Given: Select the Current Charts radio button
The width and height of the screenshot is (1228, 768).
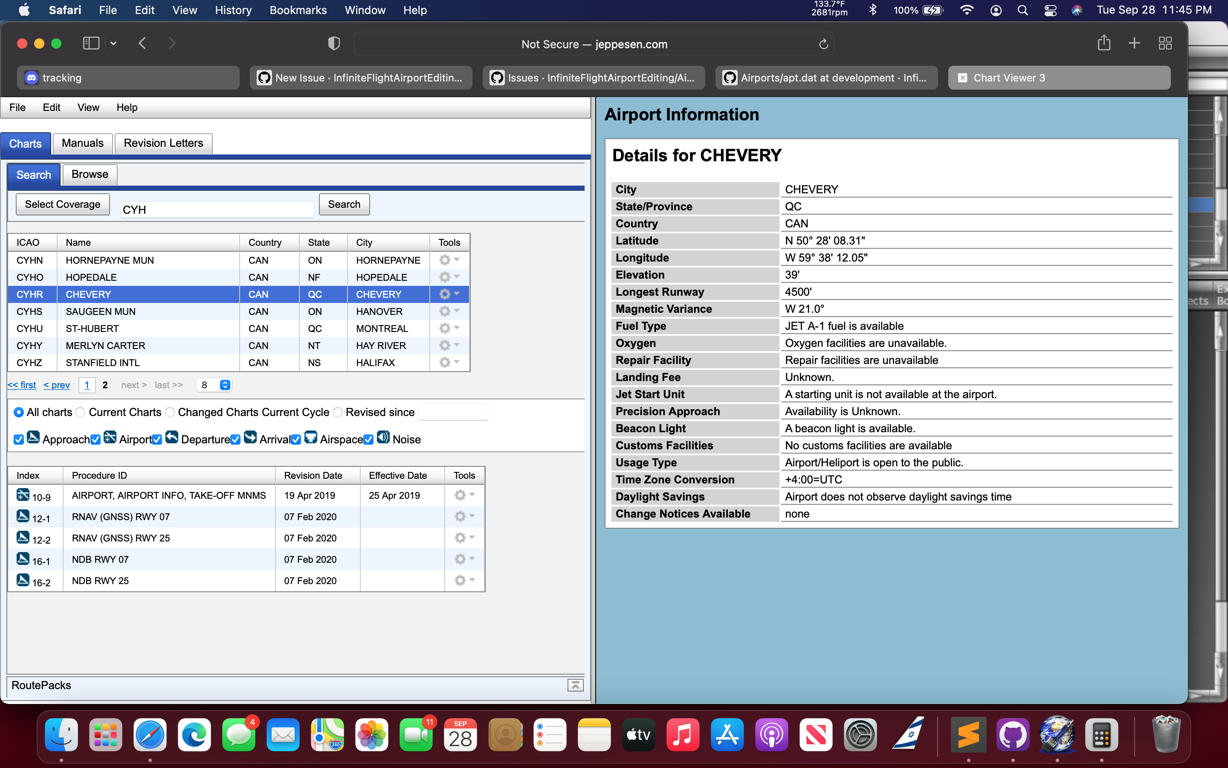Looking at the screenshot, I should [81, 413].
